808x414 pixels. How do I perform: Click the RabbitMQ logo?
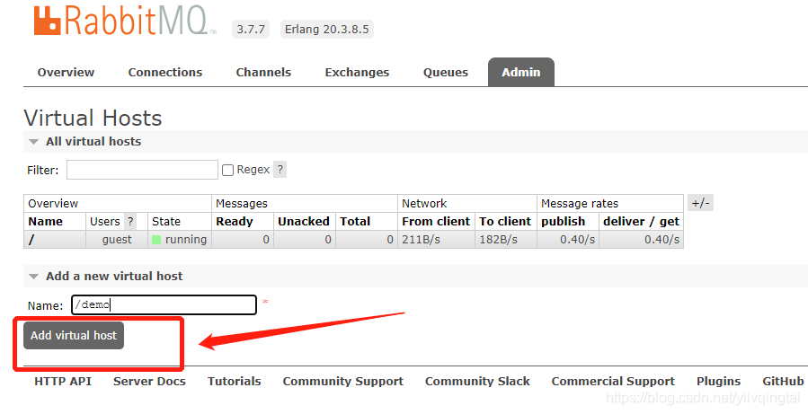pos(125,21)
